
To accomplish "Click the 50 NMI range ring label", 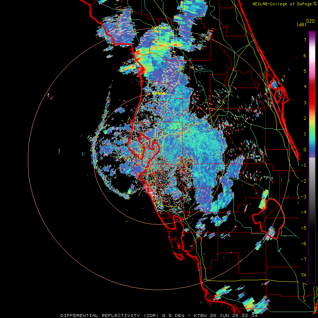I will (159, 93).
